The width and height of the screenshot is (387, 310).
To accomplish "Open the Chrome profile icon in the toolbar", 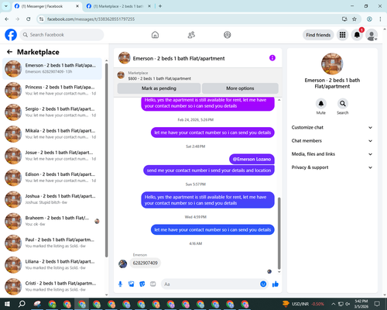I will 369,19.
